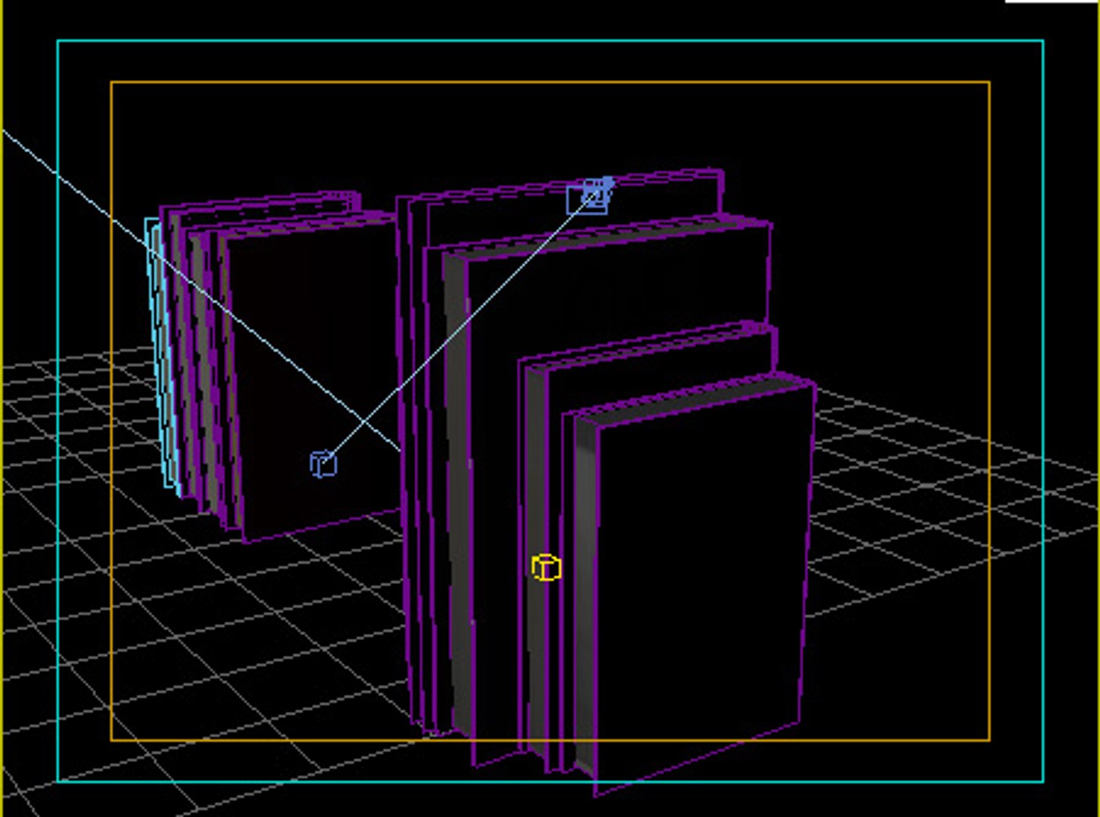The width and height of the screenshot is (1100, 817).
Task: Select the blue cube icon on left books
Action: (x=324, y=464)
